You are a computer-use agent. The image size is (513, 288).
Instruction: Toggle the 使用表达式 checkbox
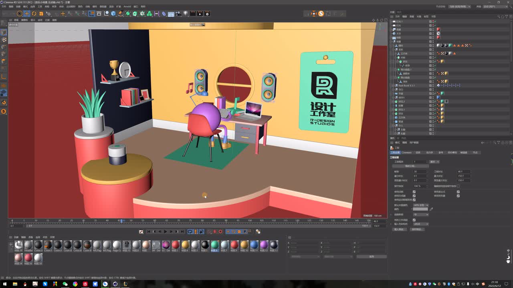(x=458, y=192)
